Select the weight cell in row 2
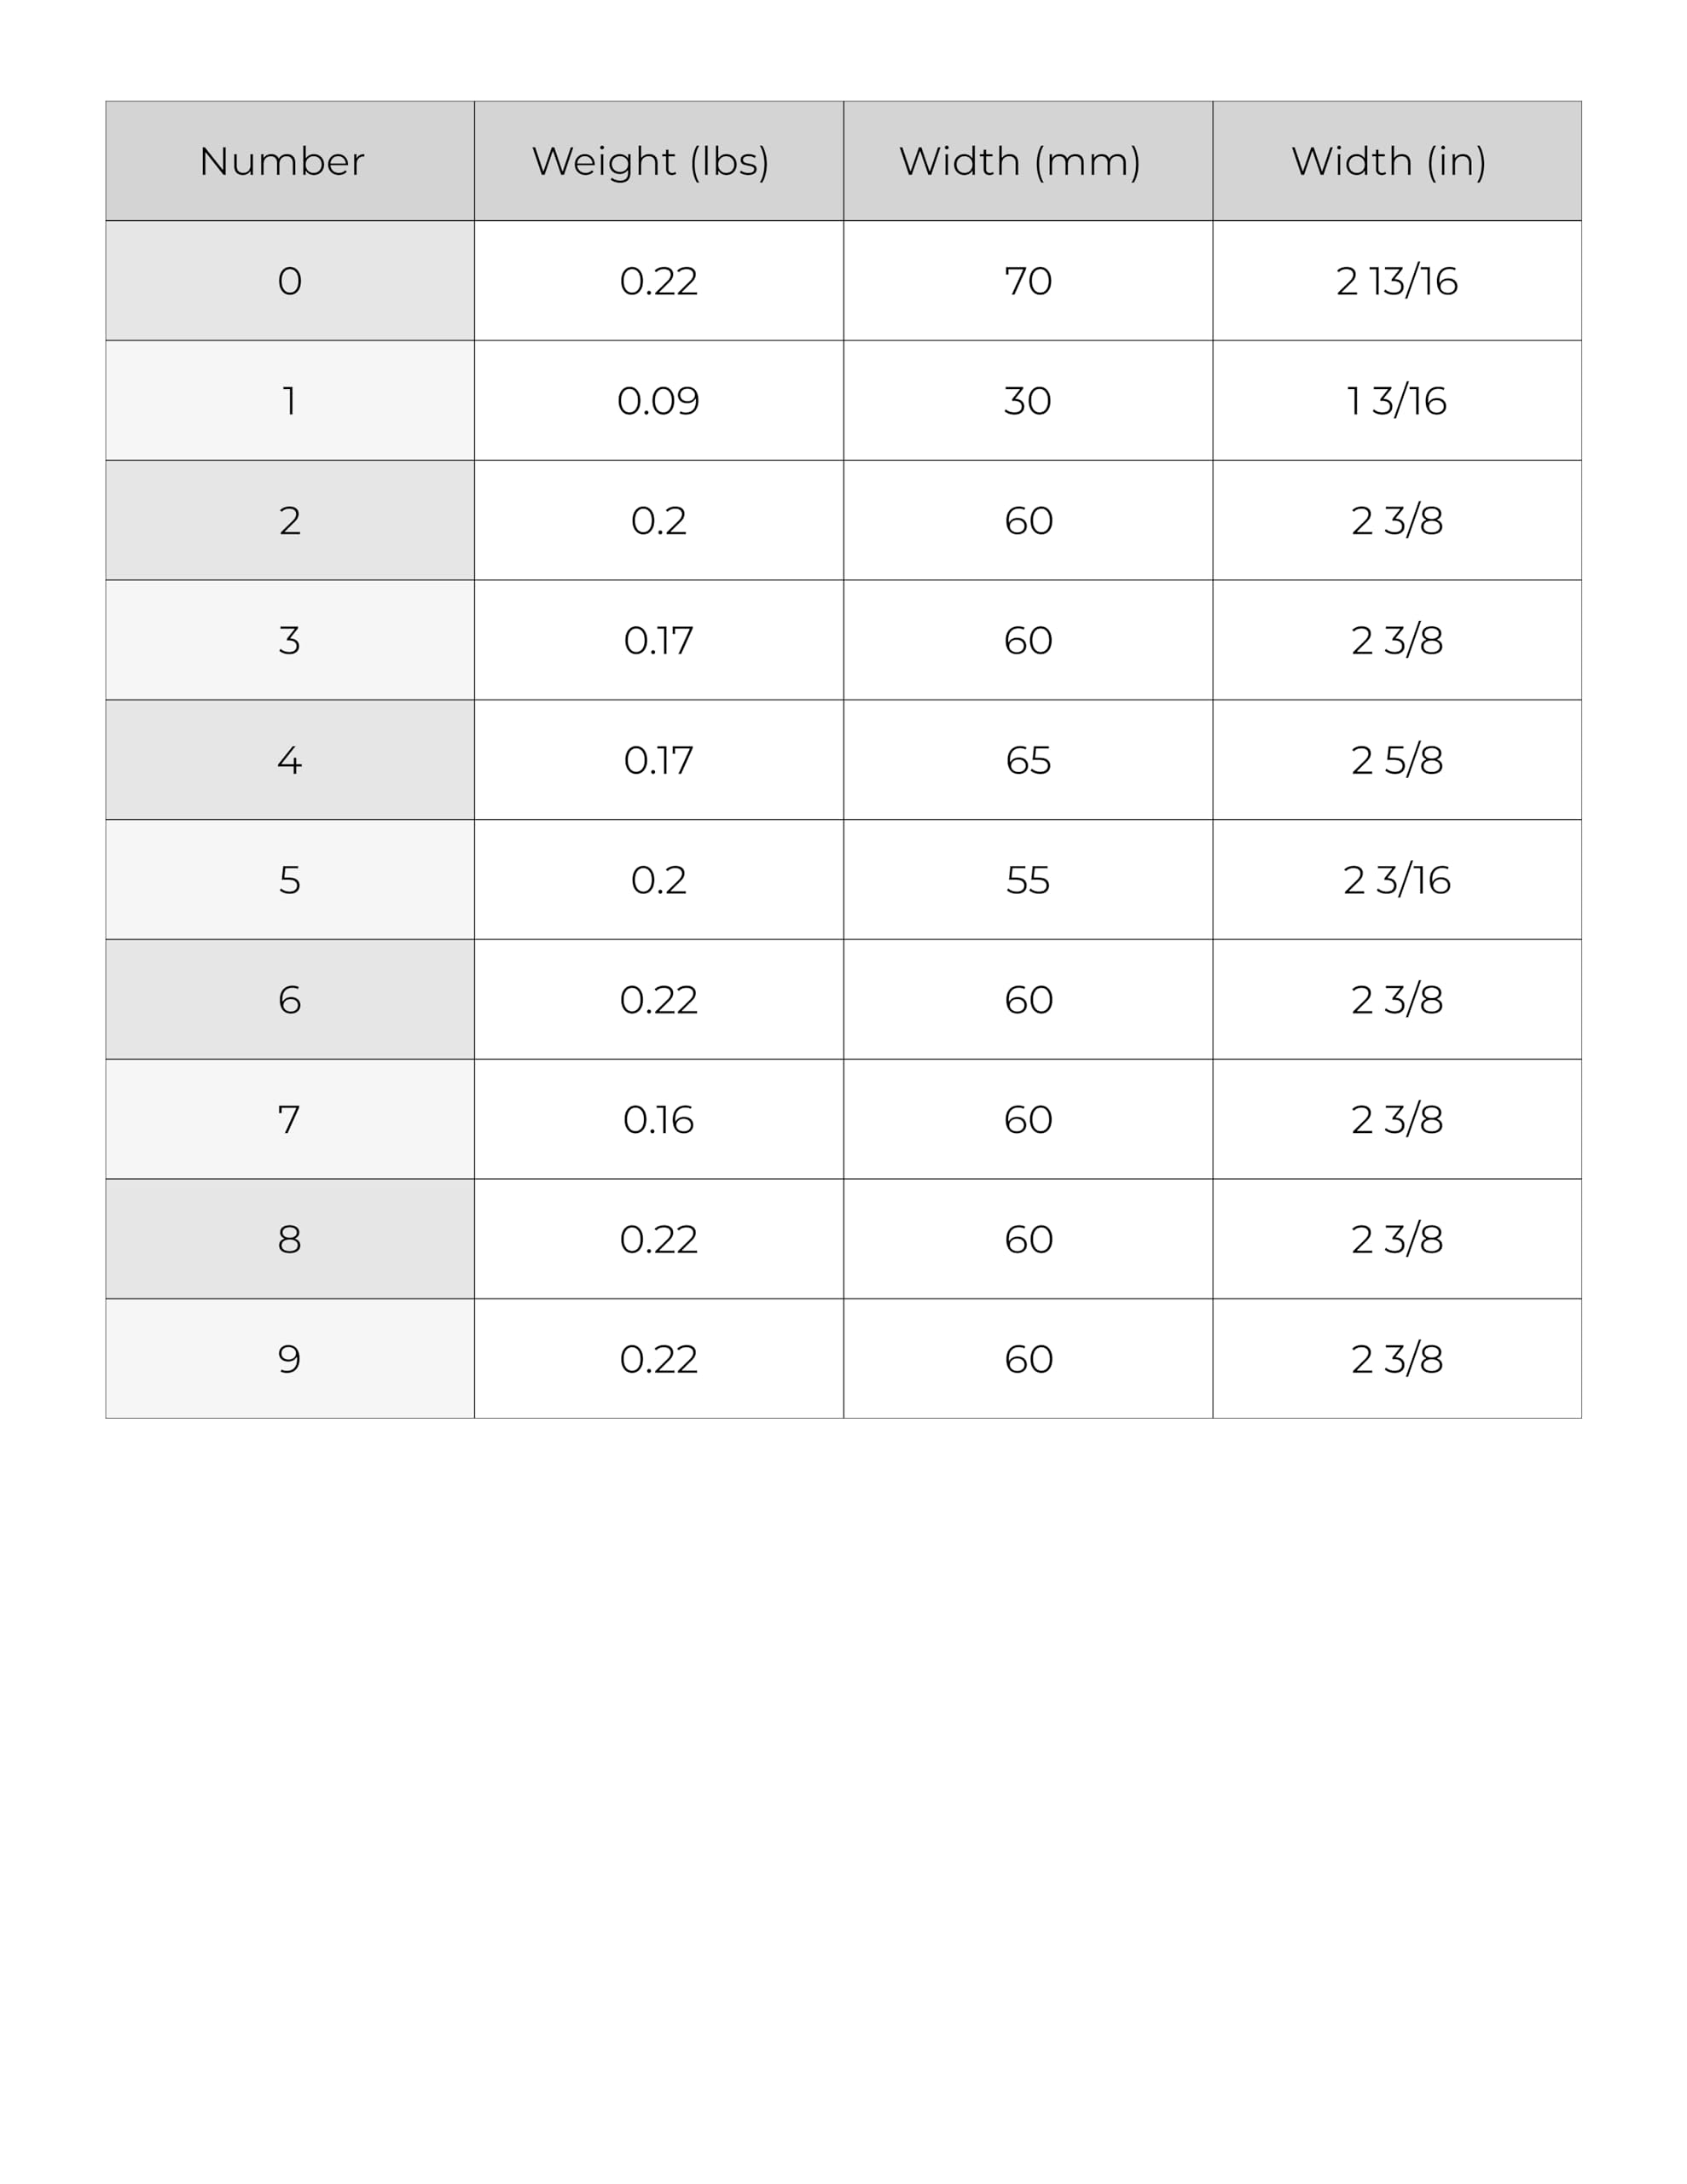1687x2184 pixels. click(658, 521)
